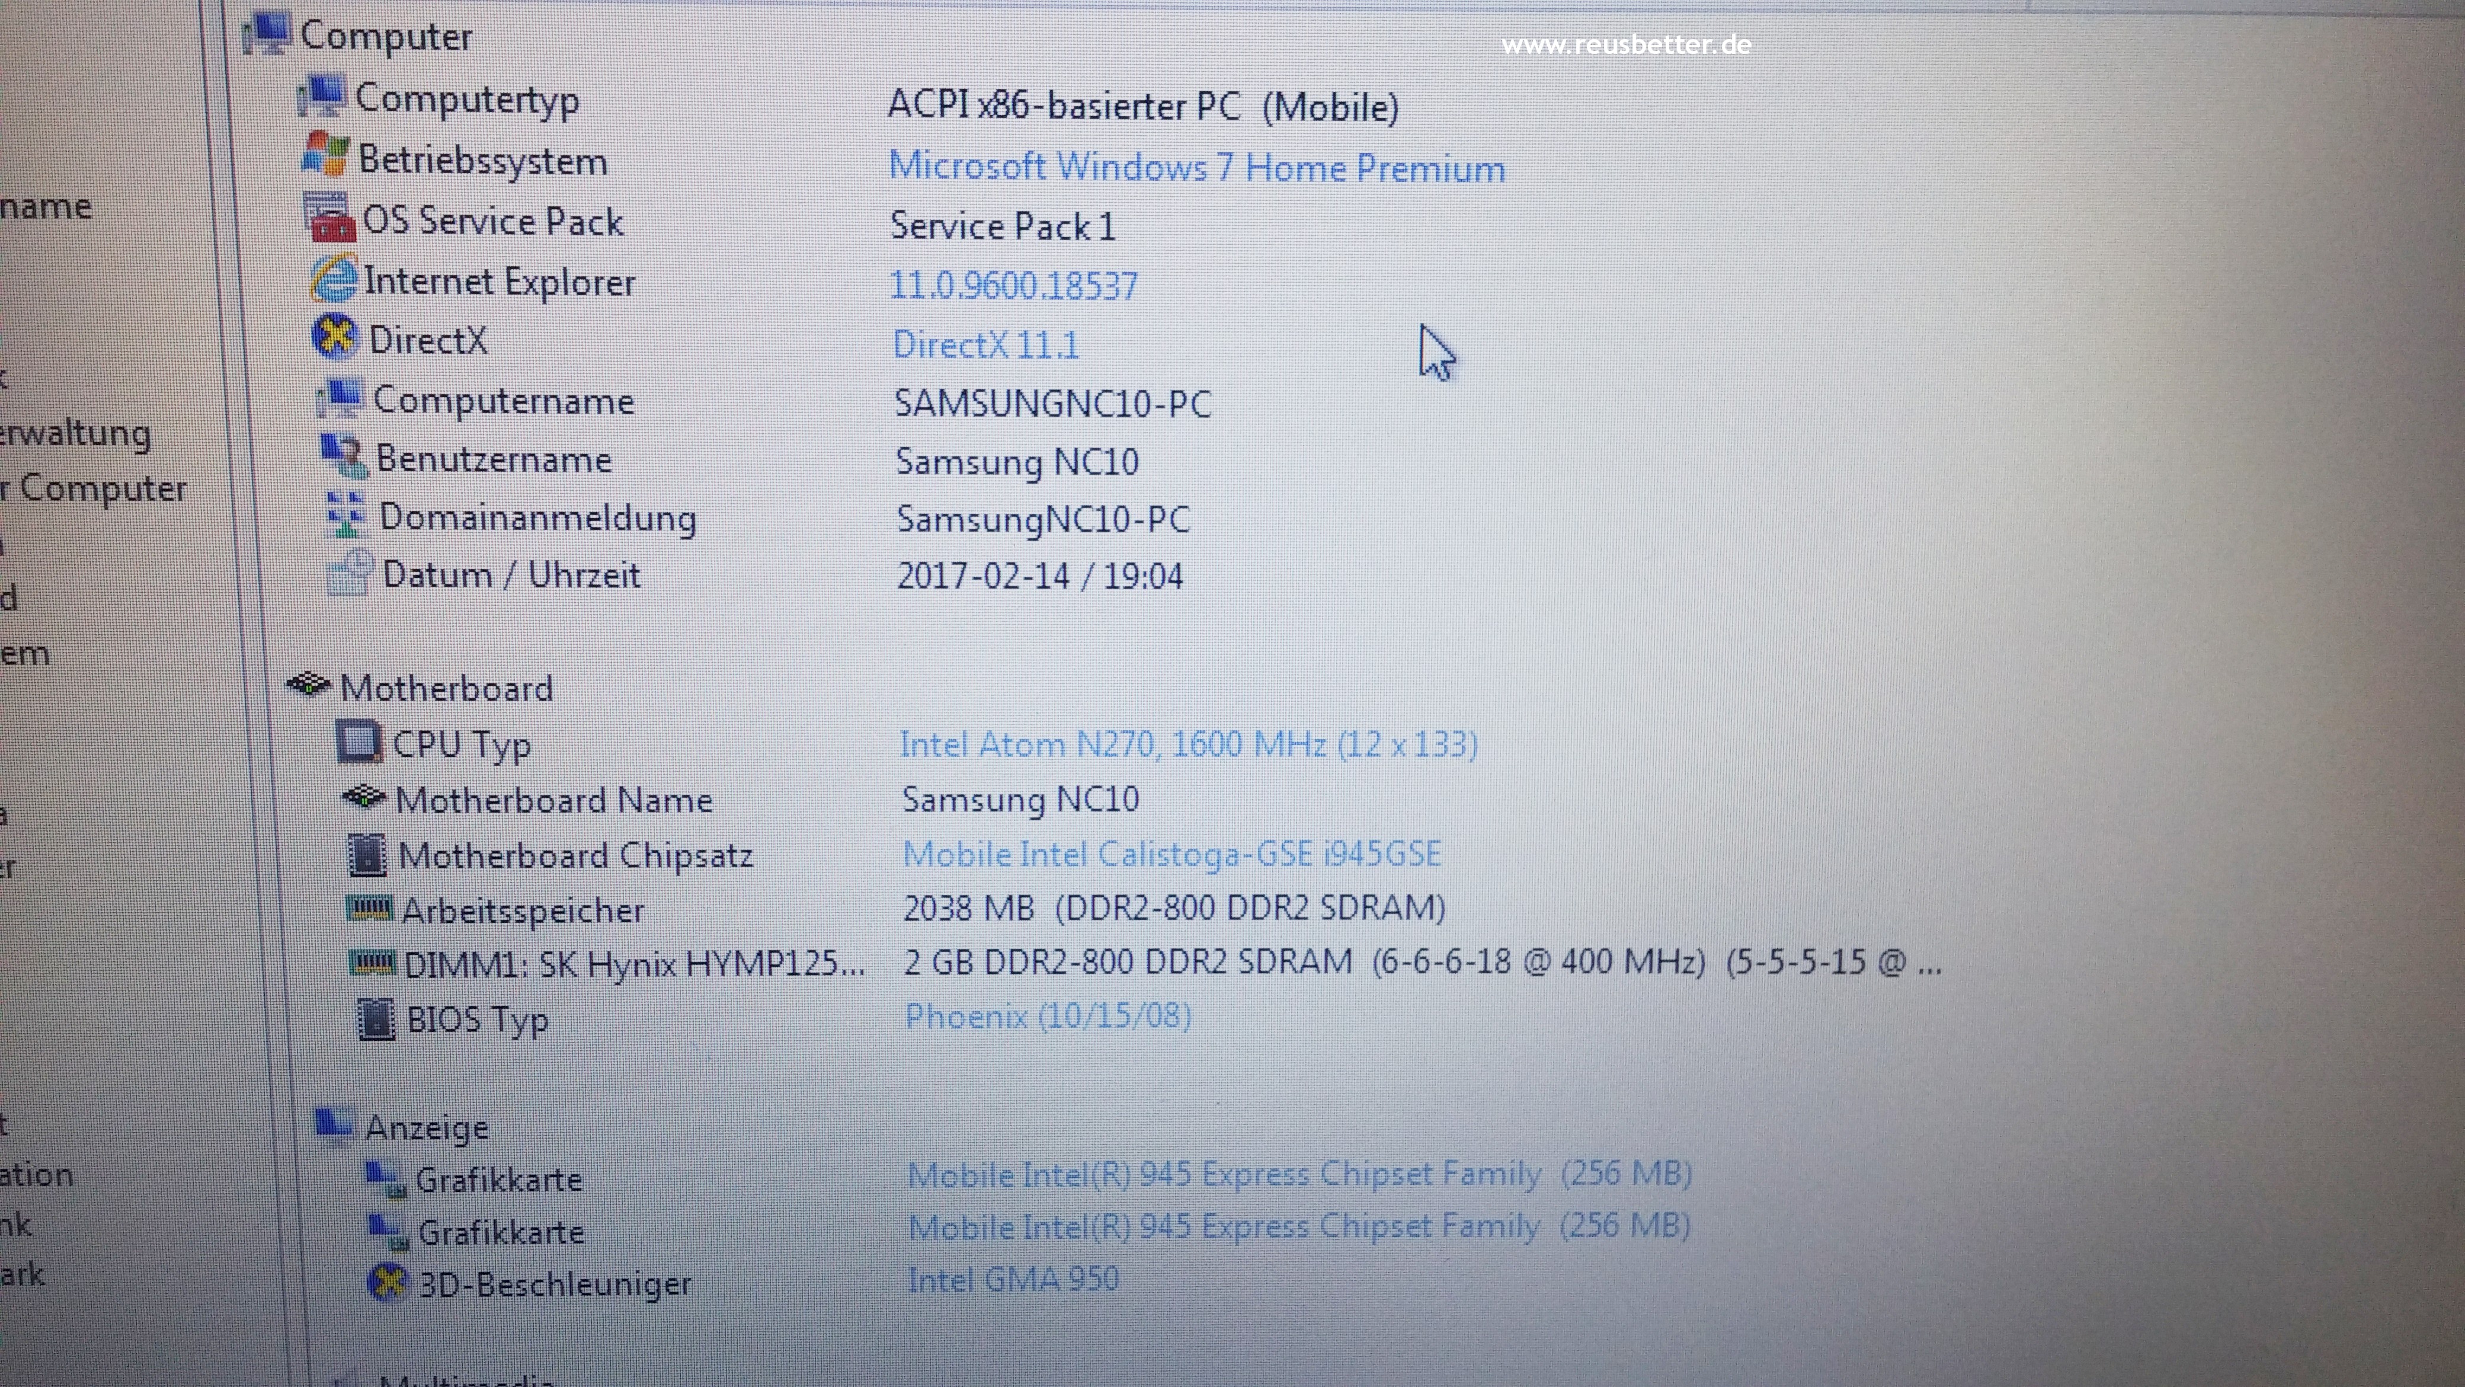Click the DirectX row icon
Screen dimensions: 2465x1387
(x=336, y=337)
